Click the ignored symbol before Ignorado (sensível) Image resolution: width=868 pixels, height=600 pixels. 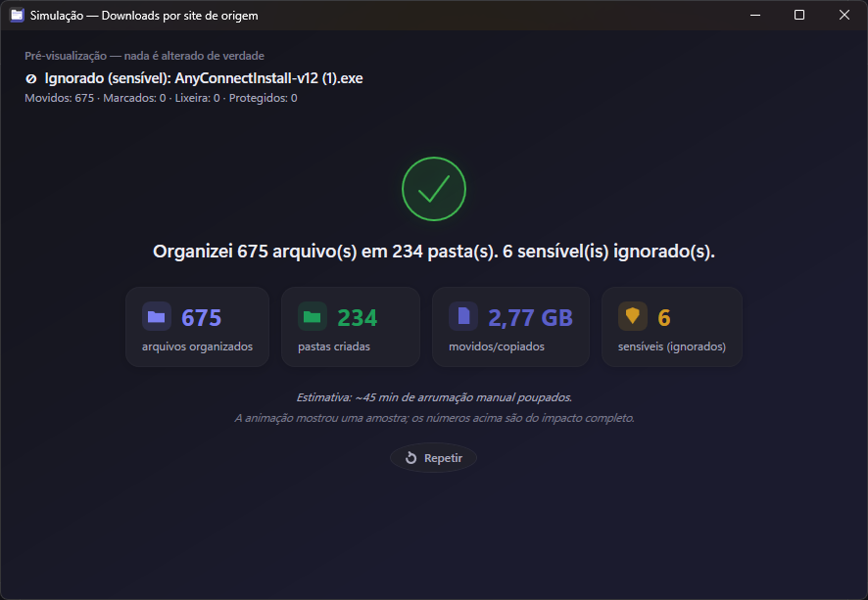pos(31,79)
